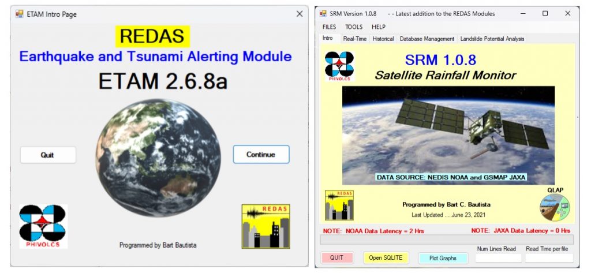
Task: Open the FILES menu in SRM
Action: 329,27
